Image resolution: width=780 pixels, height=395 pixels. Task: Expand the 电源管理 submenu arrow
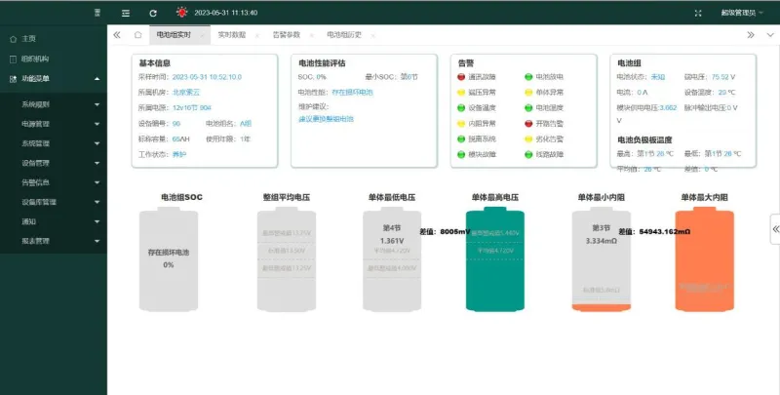pyautogui.click(x=97, y=125)
